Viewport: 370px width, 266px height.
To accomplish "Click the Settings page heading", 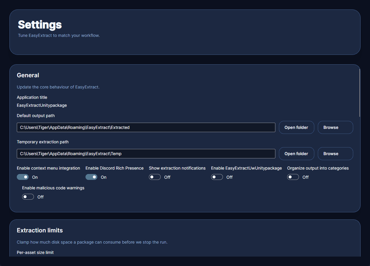I will pyautogui.click(x=40, y=25).
